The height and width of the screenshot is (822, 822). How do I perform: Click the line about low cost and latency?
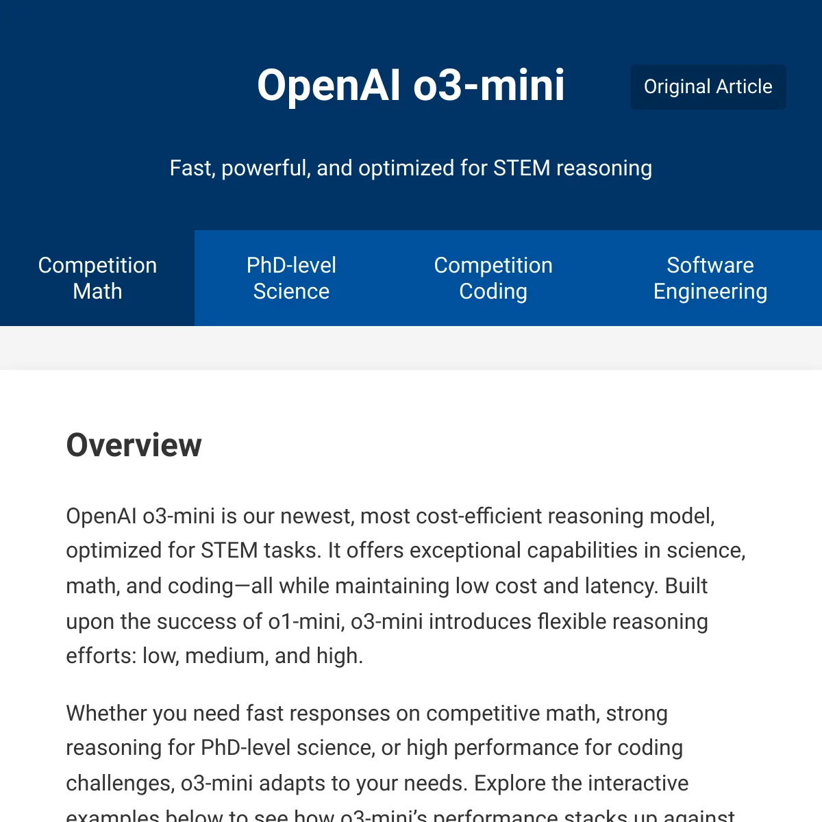386,586
